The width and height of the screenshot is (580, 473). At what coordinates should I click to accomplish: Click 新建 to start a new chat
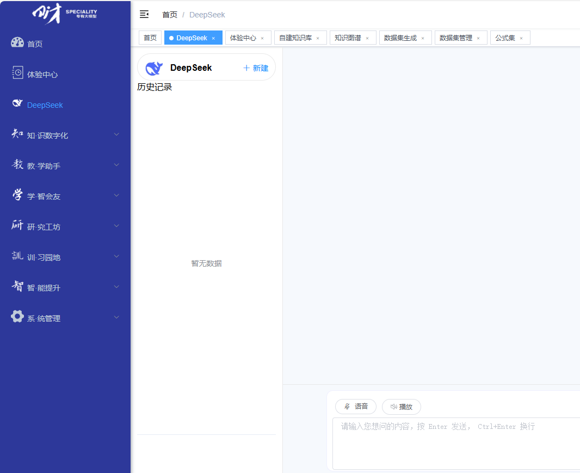pos(256,68)
